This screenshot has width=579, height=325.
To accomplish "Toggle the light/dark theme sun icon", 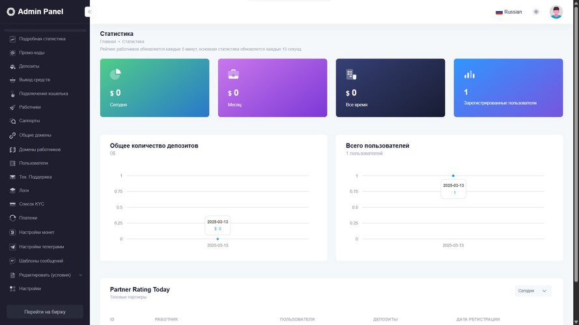I will (x=536, y=12).
